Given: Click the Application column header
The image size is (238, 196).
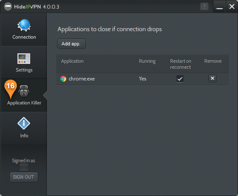Looking at the screenshot, I should point(72,61).
